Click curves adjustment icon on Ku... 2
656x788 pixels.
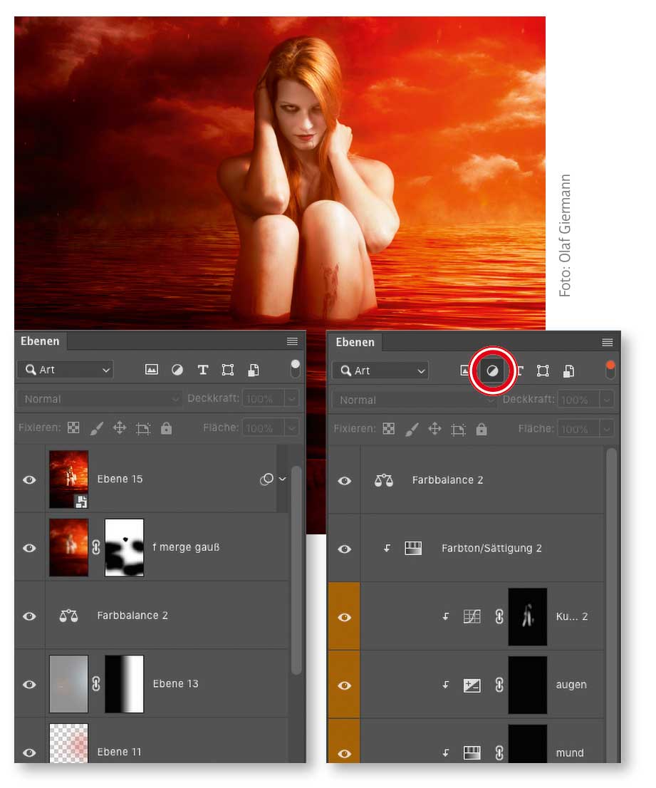[x=472, y=616]
